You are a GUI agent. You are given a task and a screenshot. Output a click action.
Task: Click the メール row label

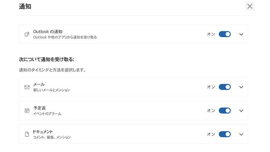[x=39, y=84]
